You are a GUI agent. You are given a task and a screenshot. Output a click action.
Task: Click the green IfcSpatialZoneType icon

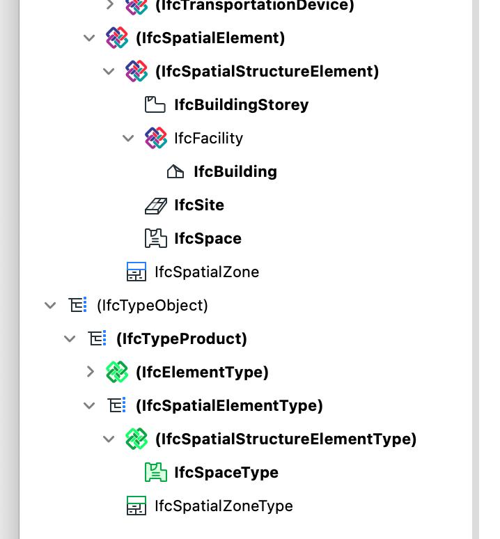(x=136, y=506)
